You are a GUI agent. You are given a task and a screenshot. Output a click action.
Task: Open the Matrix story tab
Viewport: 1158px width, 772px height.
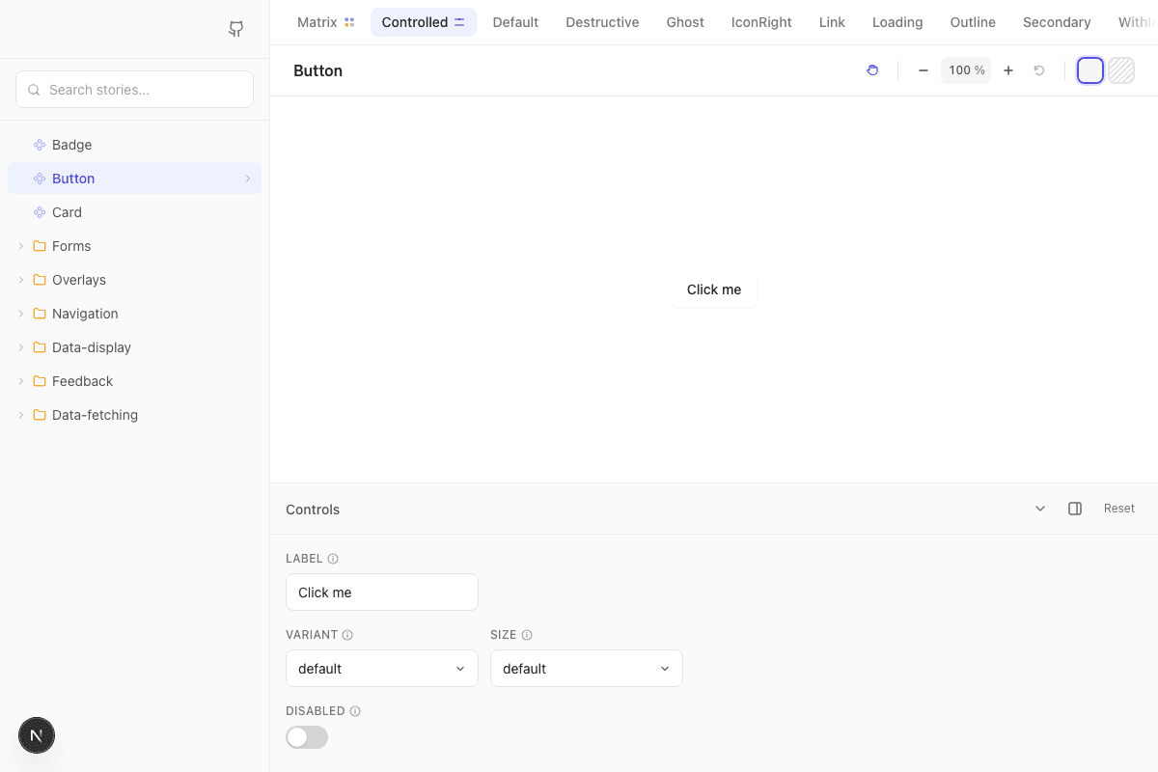click(317, 21)
